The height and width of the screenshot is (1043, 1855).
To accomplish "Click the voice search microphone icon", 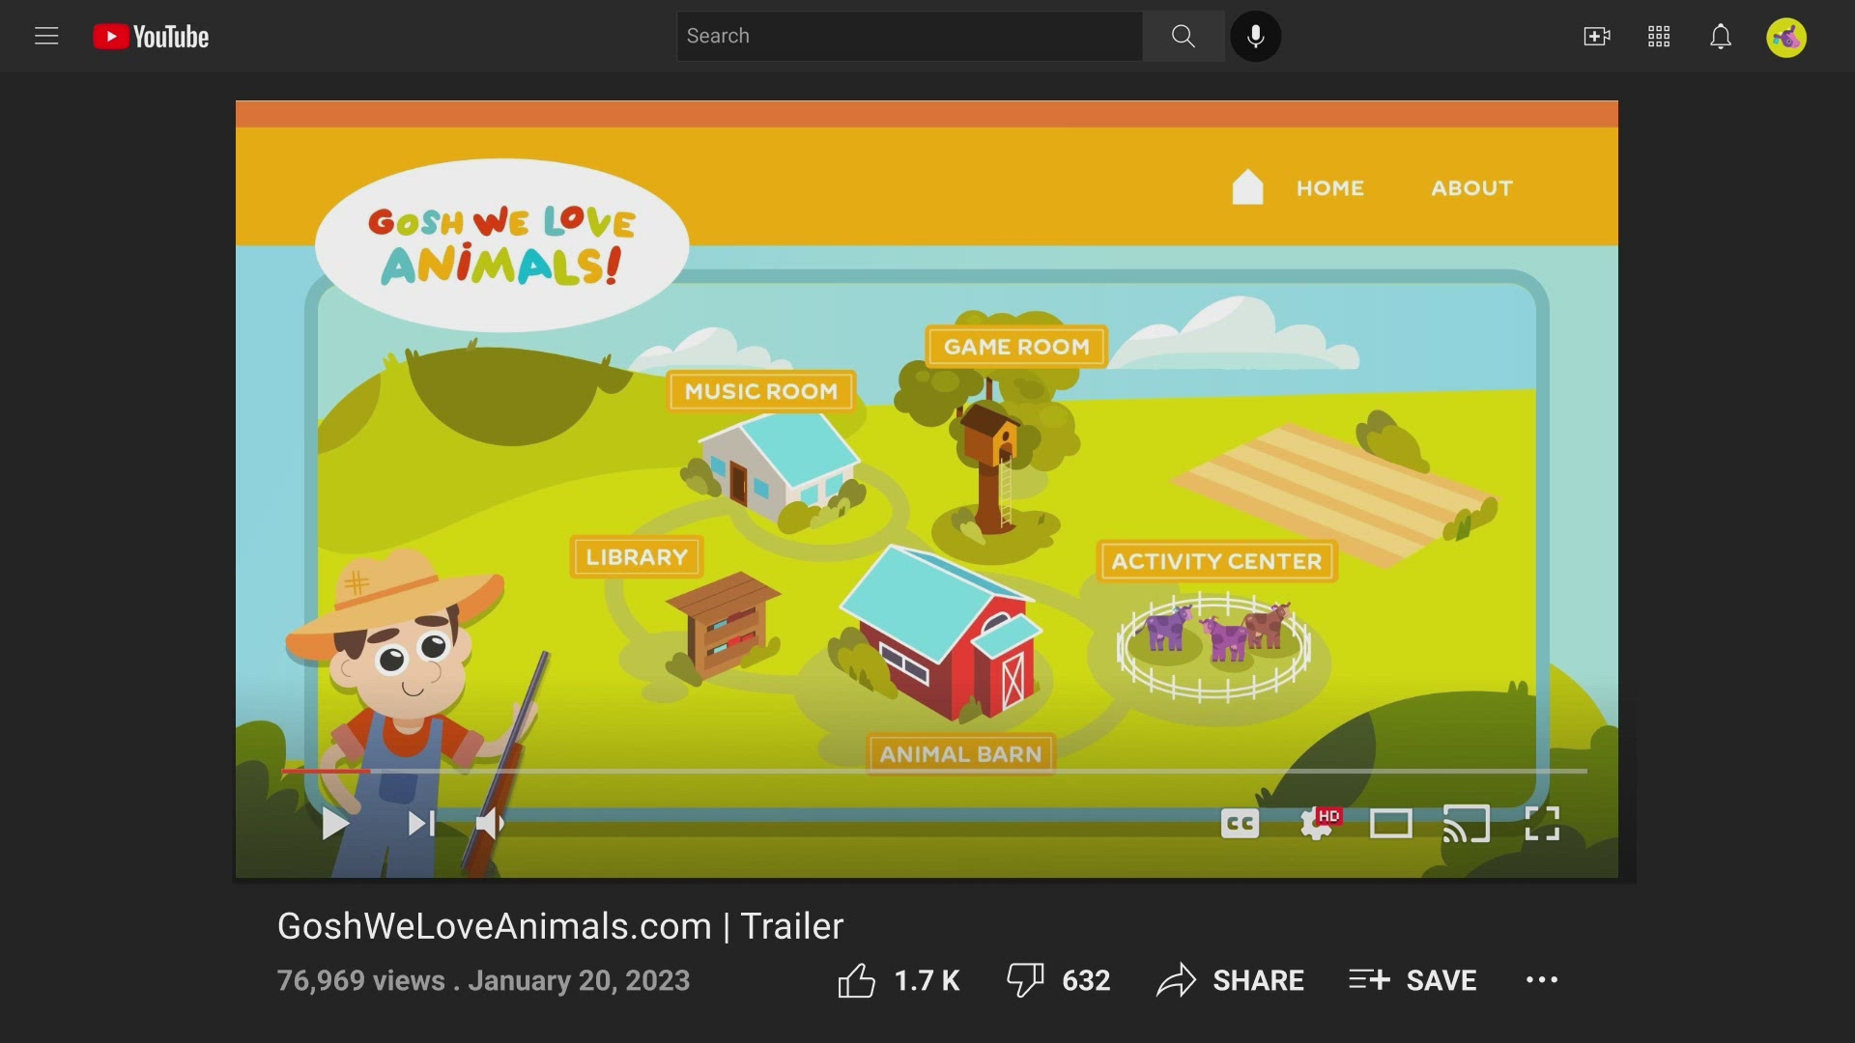I will coord(1255,36).
